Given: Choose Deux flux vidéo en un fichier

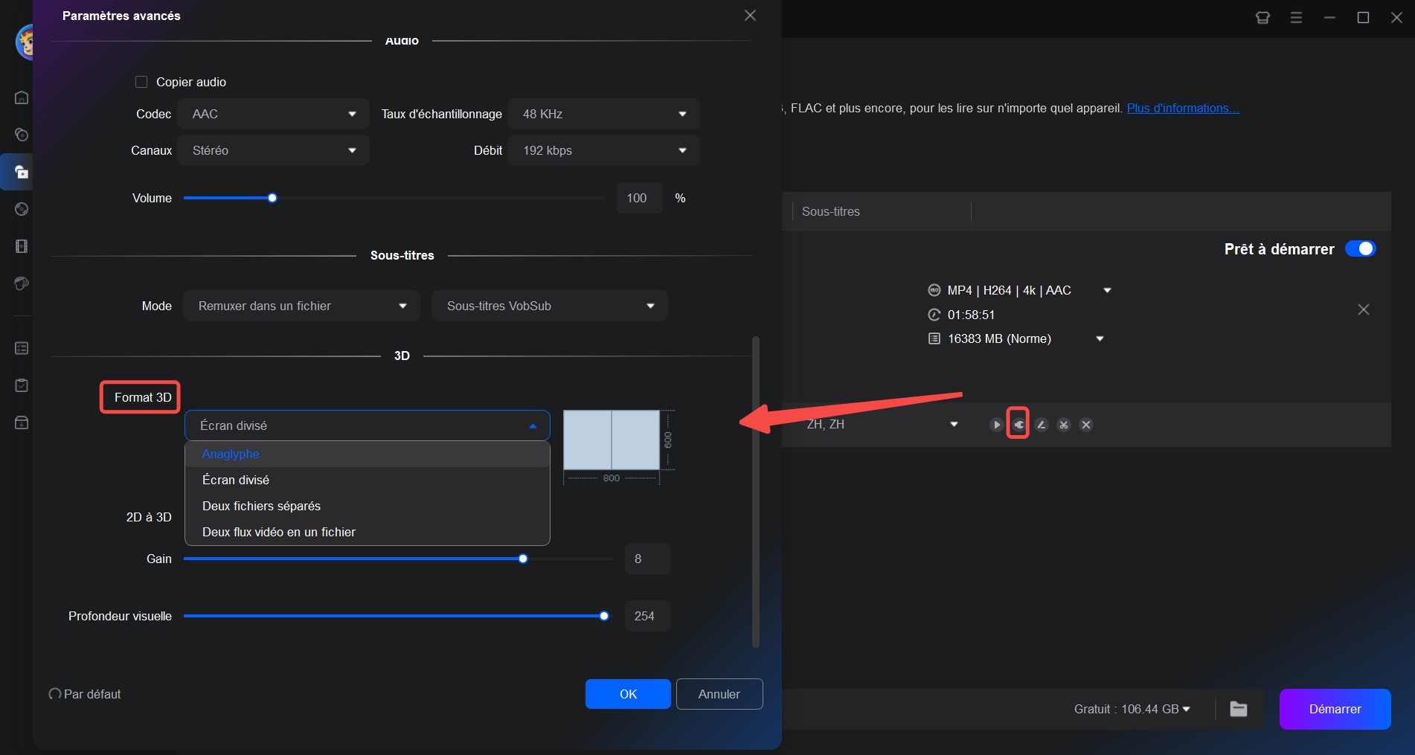Looking at the screenshot, I should (x=368, y=532).
